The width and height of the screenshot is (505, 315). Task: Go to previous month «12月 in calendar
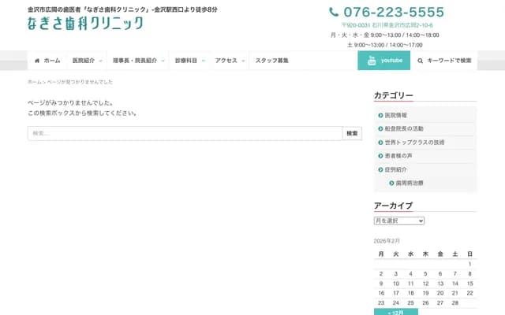[x=397, y=312]
